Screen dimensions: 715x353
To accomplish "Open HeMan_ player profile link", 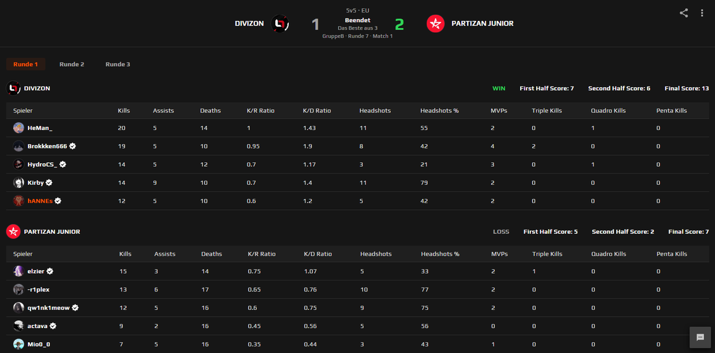I will point(40,128).
